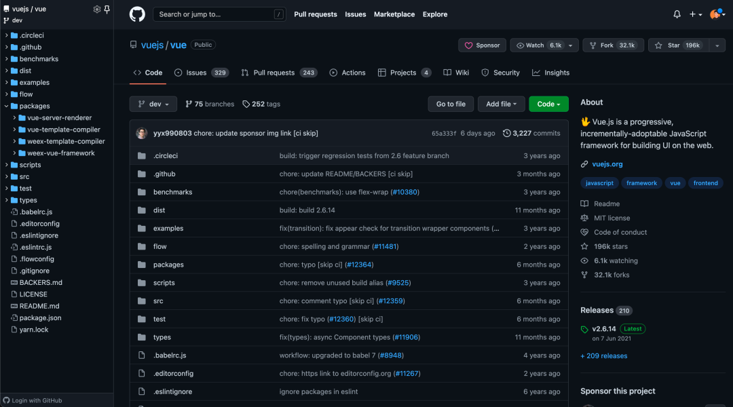Click the Login with GitHub icon
Image resolution: width=733 pixels, height=407 pixels.
click(x=6, y=400)
